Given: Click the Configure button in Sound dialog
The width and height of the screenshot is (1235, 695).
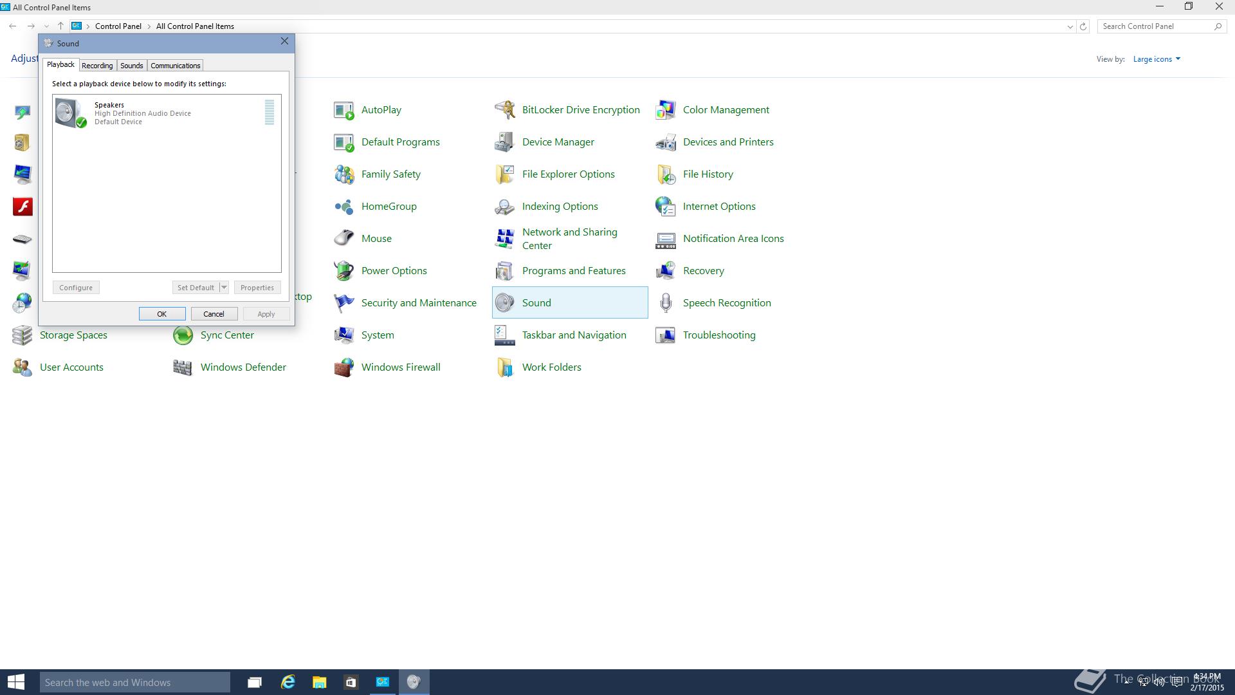Looking at the screenshot, I should [x=76, y=288].
